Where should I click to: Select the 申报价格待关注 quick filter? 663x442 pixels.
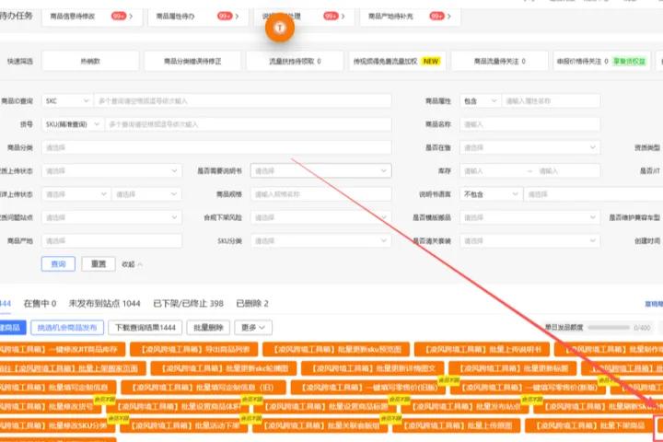(x=602, y=61)
